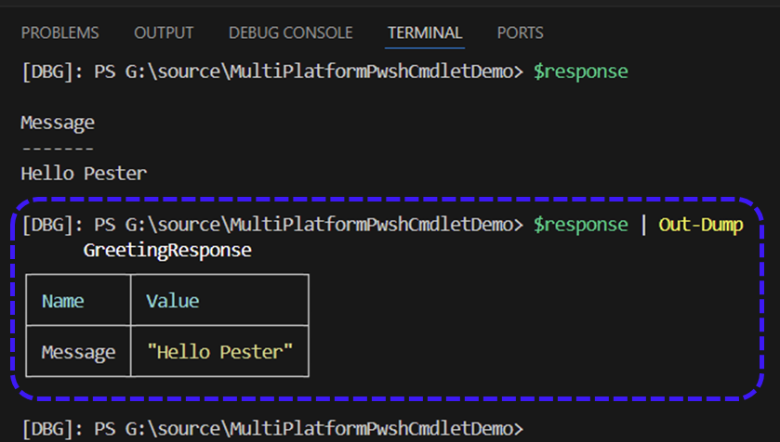
Task: Click the Out-Dump command text
Action: pyautogui.click(x=701, y=225)
